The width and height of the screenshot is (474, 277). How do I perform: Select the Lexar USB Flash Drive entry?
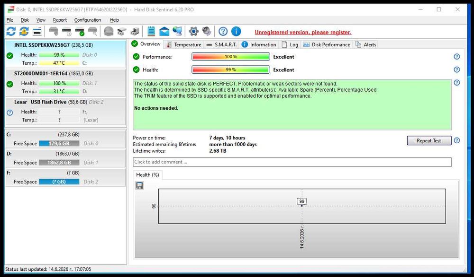(x=65, y=111)
